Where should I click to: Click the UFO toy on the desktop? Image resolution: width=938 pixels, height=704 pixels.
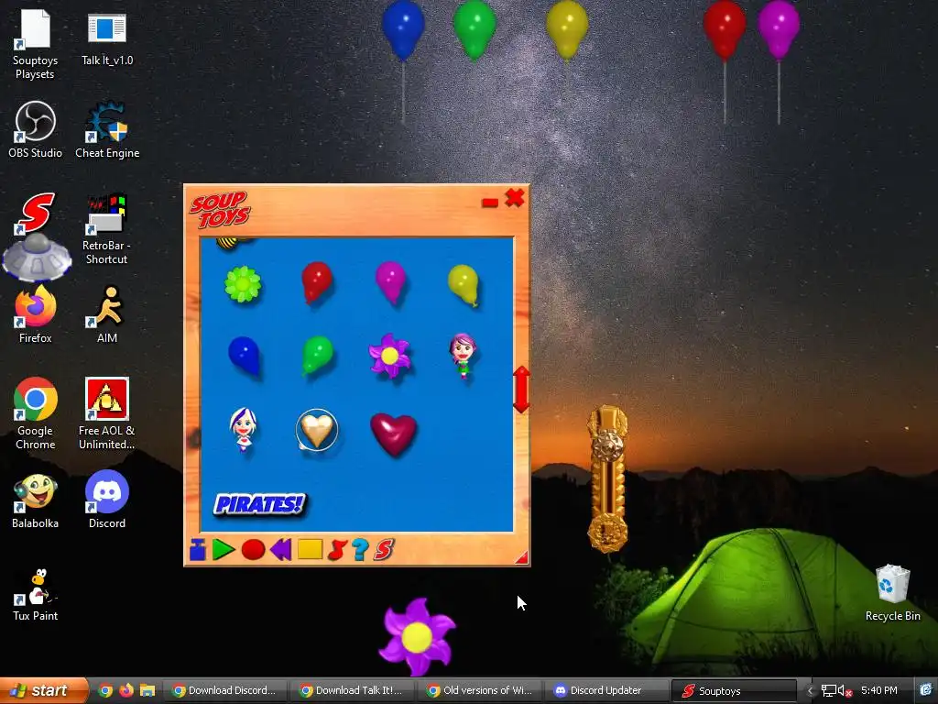click(37, 258)
